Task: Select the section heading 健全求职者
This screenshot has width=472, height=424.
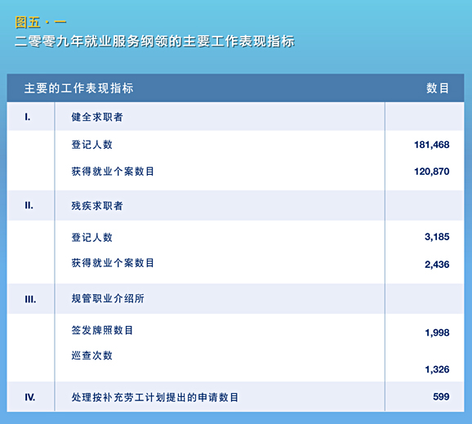Action: tap(97, 117)
